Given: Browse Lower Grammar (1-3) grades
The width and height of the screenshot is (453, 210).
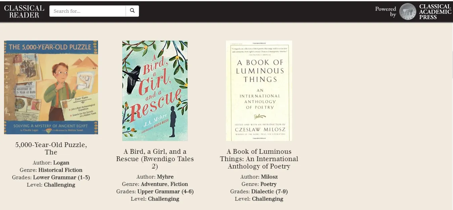Looking at the screenshot, I should click(61, 178).
